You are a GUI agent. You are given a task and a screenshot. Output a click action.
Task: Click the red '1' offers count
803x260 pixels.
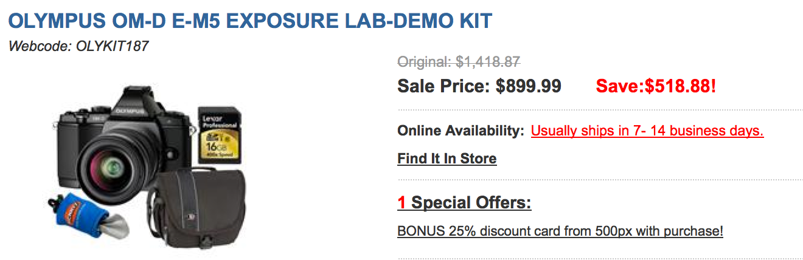(x=402, y=202)
